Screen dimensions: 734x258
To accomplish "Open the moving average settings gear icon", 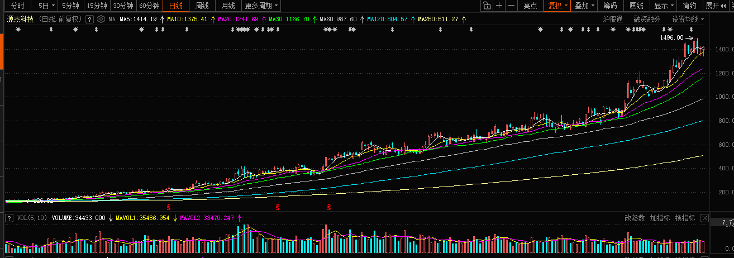I will (101, 19).
